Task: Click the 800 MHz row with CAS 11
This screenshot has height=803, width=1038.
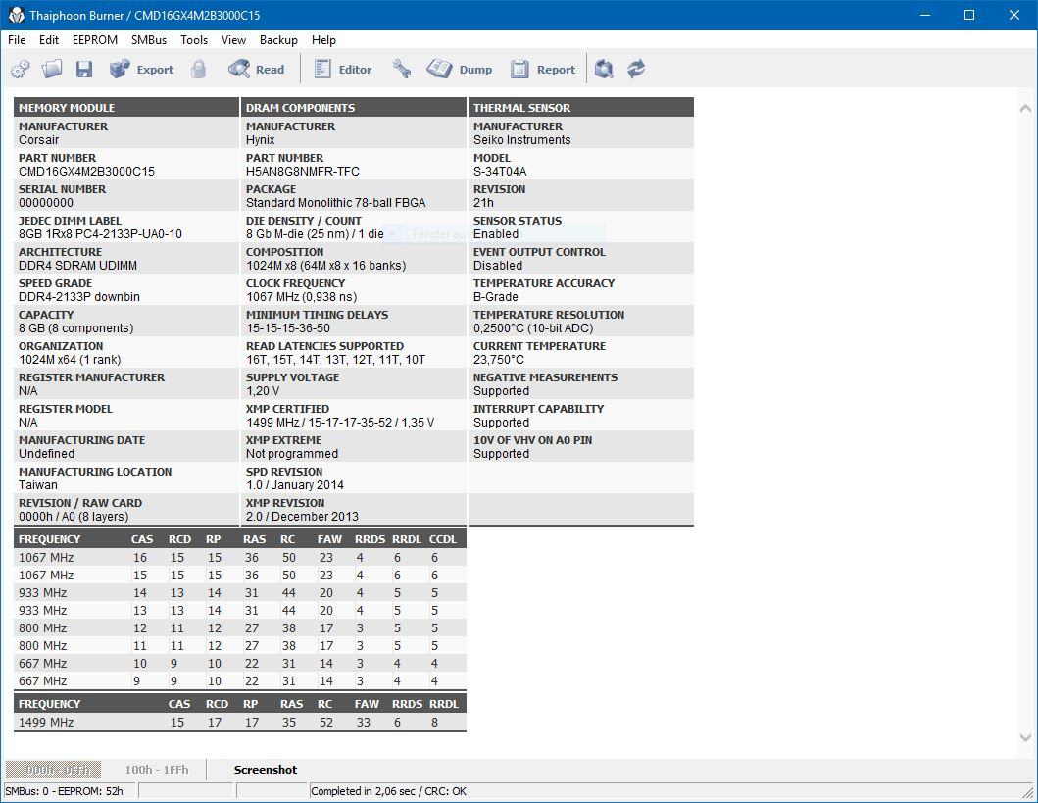Action: coord(239,645)
